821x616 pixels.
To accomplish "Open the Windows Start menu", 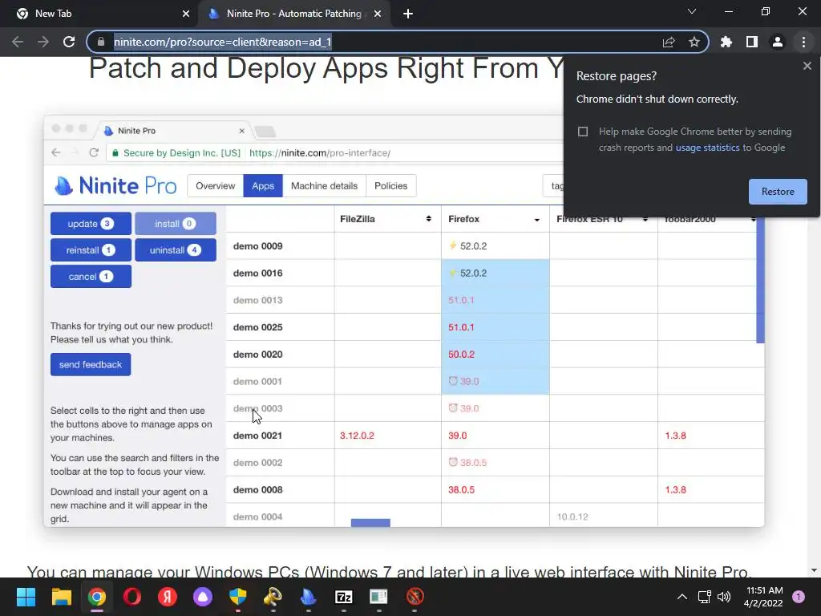I will point(26,597).
